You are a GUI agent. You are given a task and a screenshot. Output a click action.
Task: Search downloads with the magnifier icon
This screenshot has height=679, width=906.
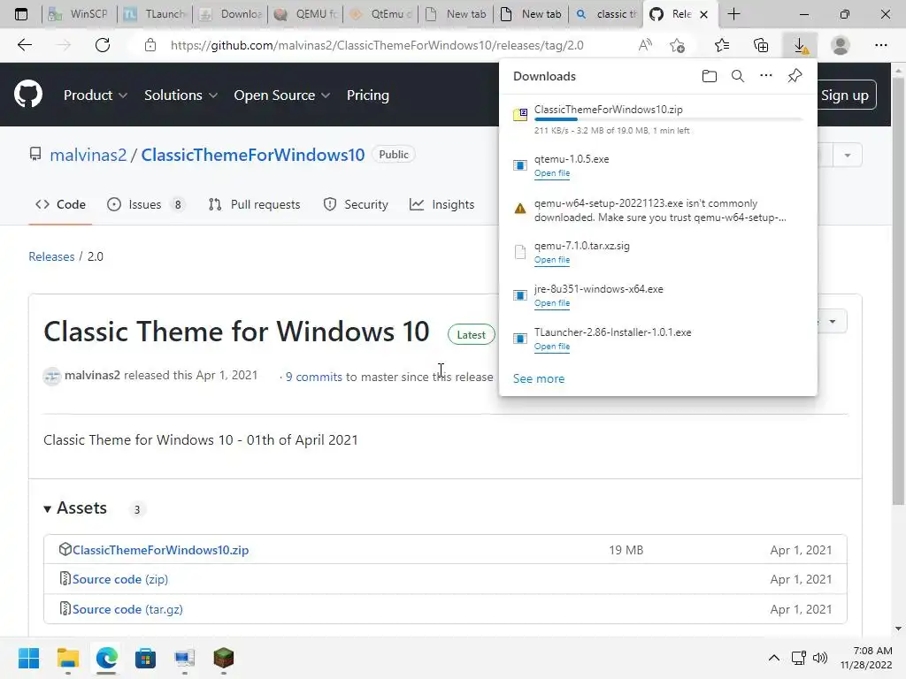738,76
